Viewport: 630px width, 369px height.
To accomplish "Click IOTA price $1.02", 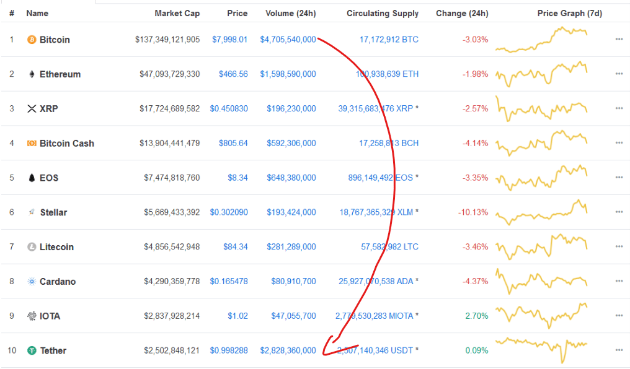I will [238, 316].
